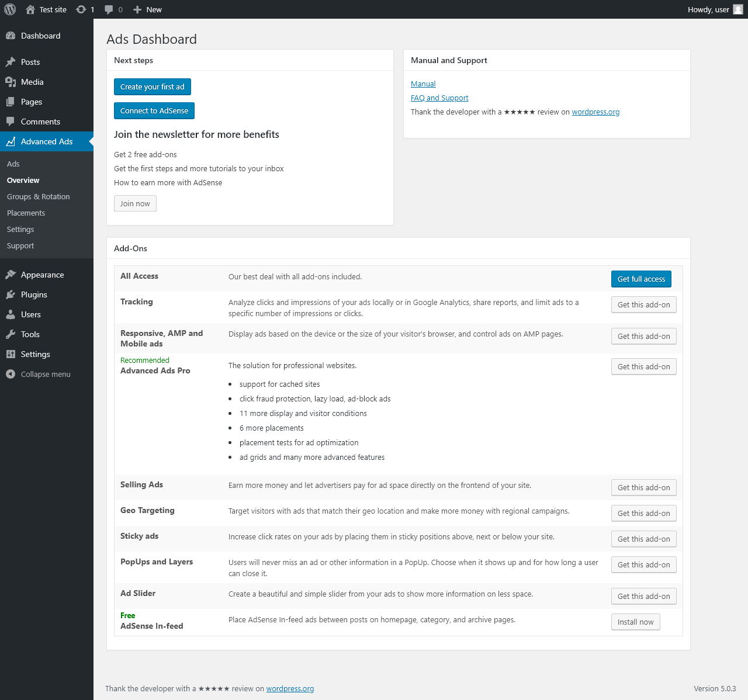
Task: Click the user avatar in admin bar
Action: pos(738,9)
